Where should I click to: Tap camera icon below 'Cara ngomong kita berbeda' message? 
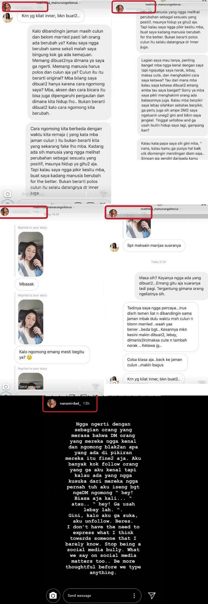point(8,194)
